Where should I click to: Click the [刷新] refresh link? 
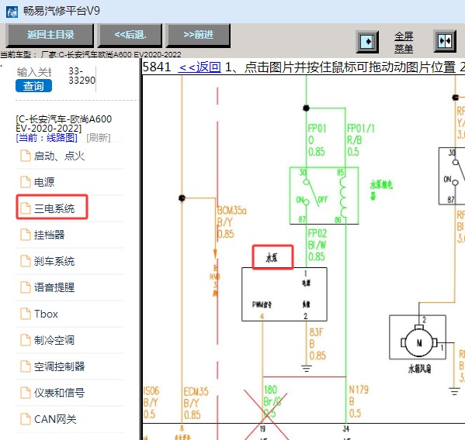(x=99, y=138)
